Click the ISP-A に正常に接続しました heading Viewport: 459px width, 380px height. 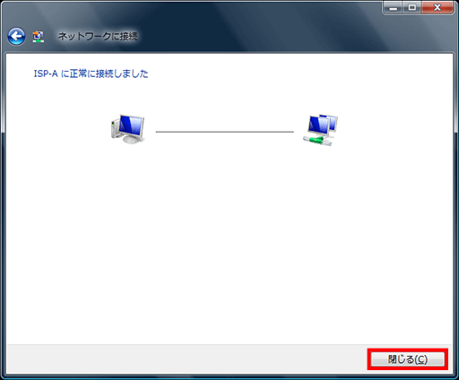91,73
